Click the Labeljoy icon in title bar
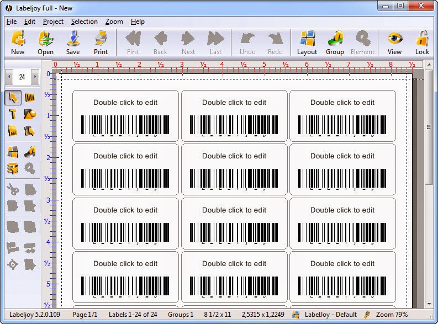Image resolution: width=438 pixels, height=324 pixels. [9, 8]
